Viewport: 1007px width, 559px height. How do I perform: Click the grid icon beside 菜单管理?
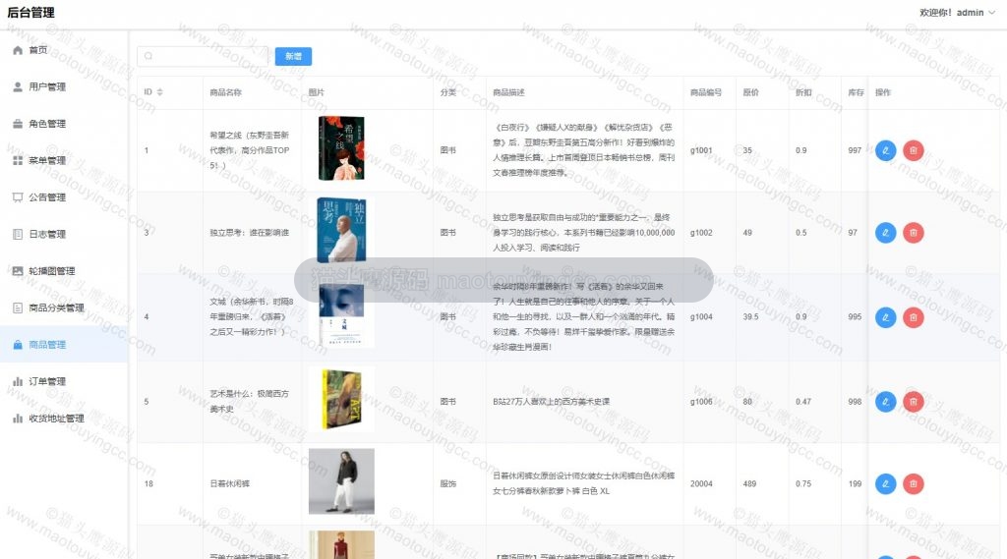pyautogui.click(x=18, y=160)
